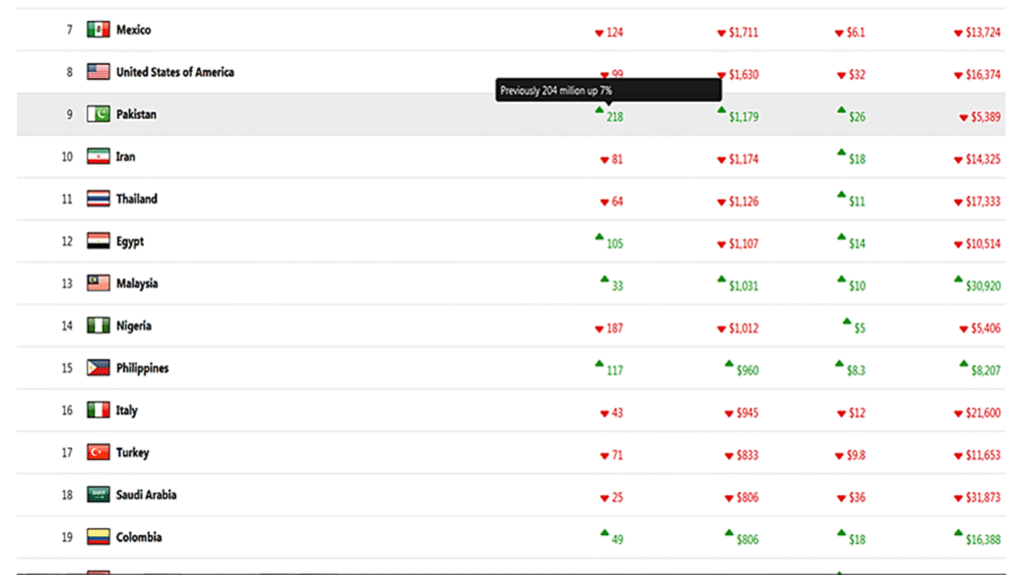1023x575 pixels.
Task: Open the Turkey country entry
Action: point(133,452)
